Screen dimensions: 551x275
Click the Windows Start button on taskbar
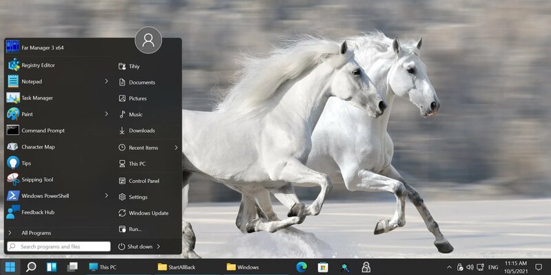tap(10, 267)
